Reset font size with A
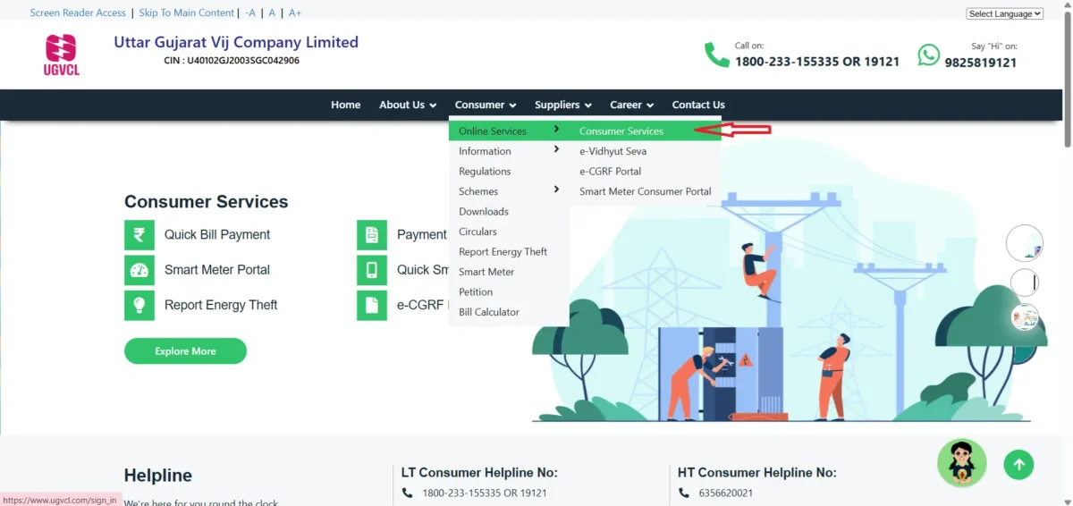This screenshot has width=1073, height=506. (x=272, y=13)
